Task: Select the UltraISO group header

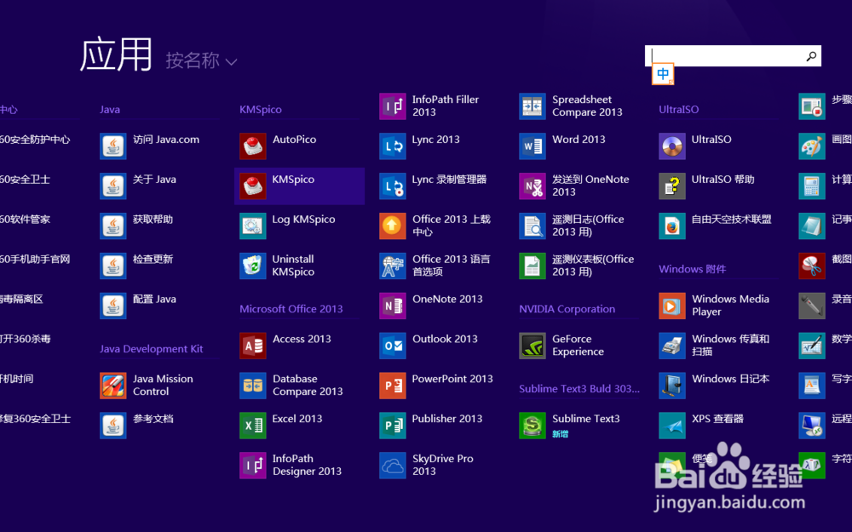Action: click(x=679, y=110)
